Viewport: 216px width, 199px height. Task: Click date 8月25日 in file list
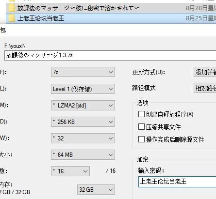tap(201, 18)
